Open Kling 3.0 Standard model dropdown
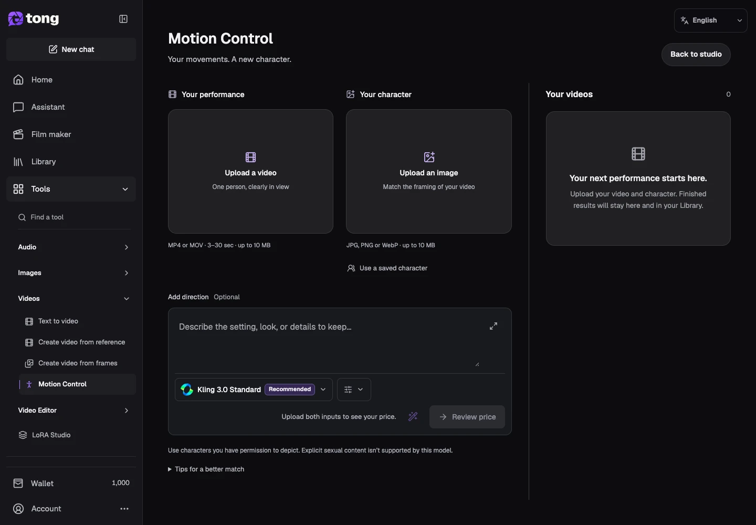756x525 pixels. (254, 390)
